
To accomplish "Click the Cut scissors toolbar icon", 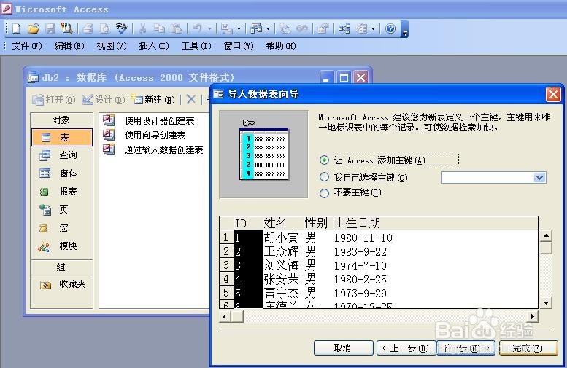I will tap(142, 28).
